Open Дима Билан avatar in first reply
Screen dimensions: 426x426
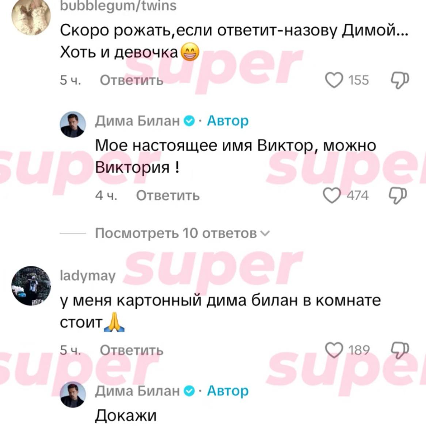pyautogui.click(x=73, y=124)
